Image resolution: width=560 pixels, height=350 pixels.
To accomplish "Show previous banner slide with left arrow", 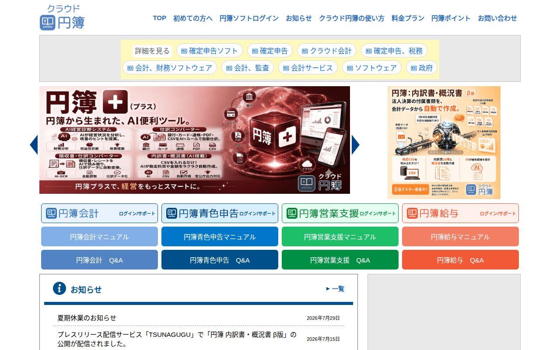I will tap(34, 144).
